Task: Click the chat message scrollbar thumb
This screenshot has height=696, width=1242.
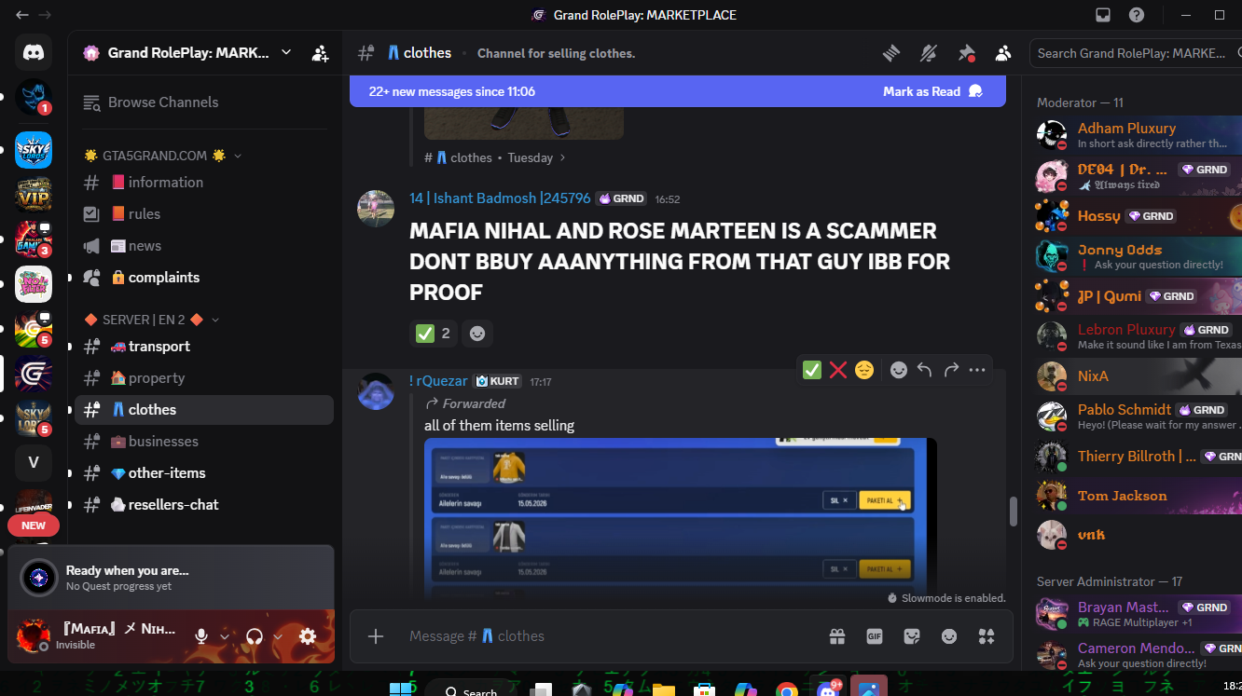Action: (1013, 512)
